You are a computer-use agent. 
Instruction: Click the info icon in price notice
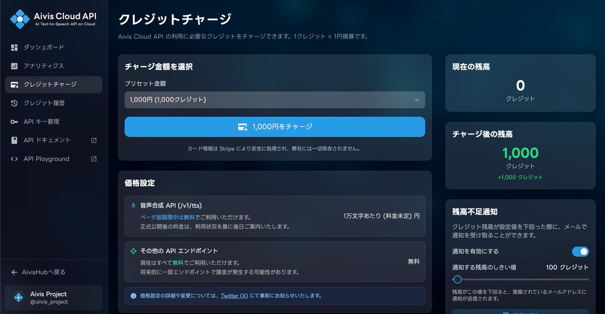(133, 296)
